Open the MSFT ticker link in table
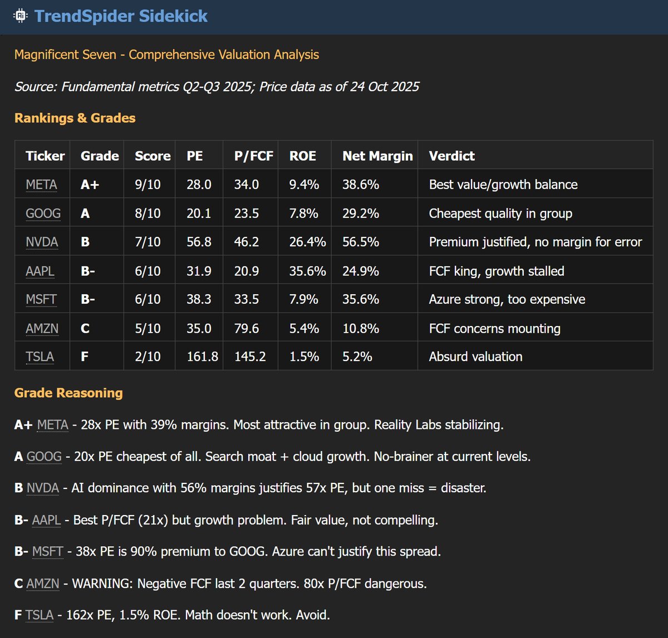 [x=41, y=299]
